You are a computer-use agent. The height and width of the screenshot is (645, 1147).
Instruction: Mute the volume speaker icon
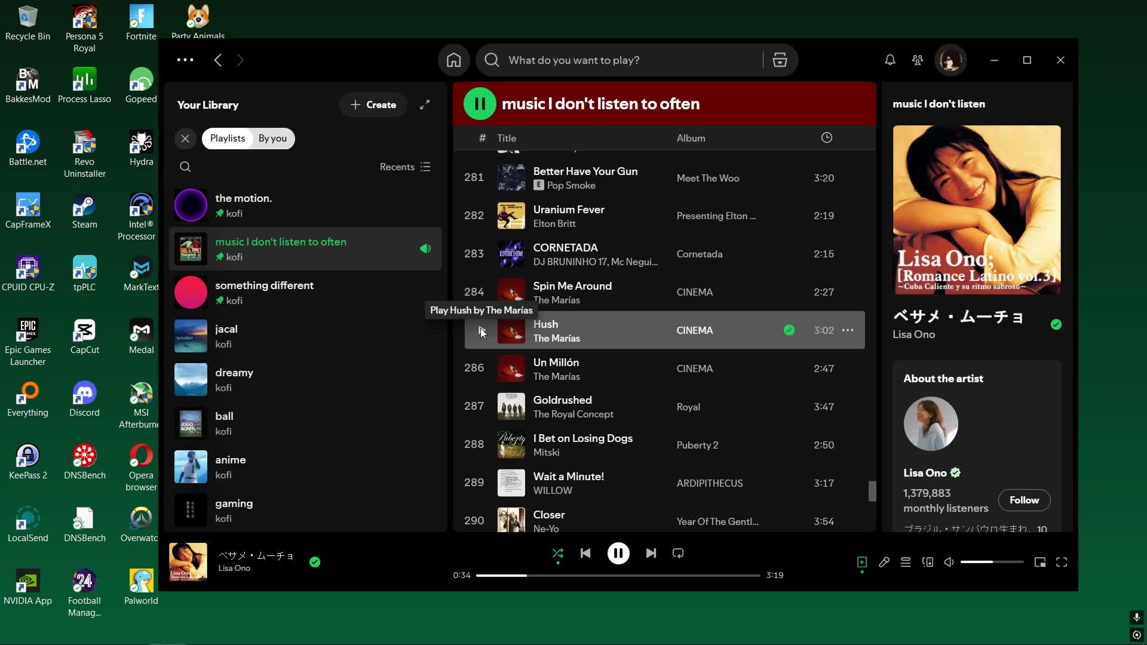949,563
